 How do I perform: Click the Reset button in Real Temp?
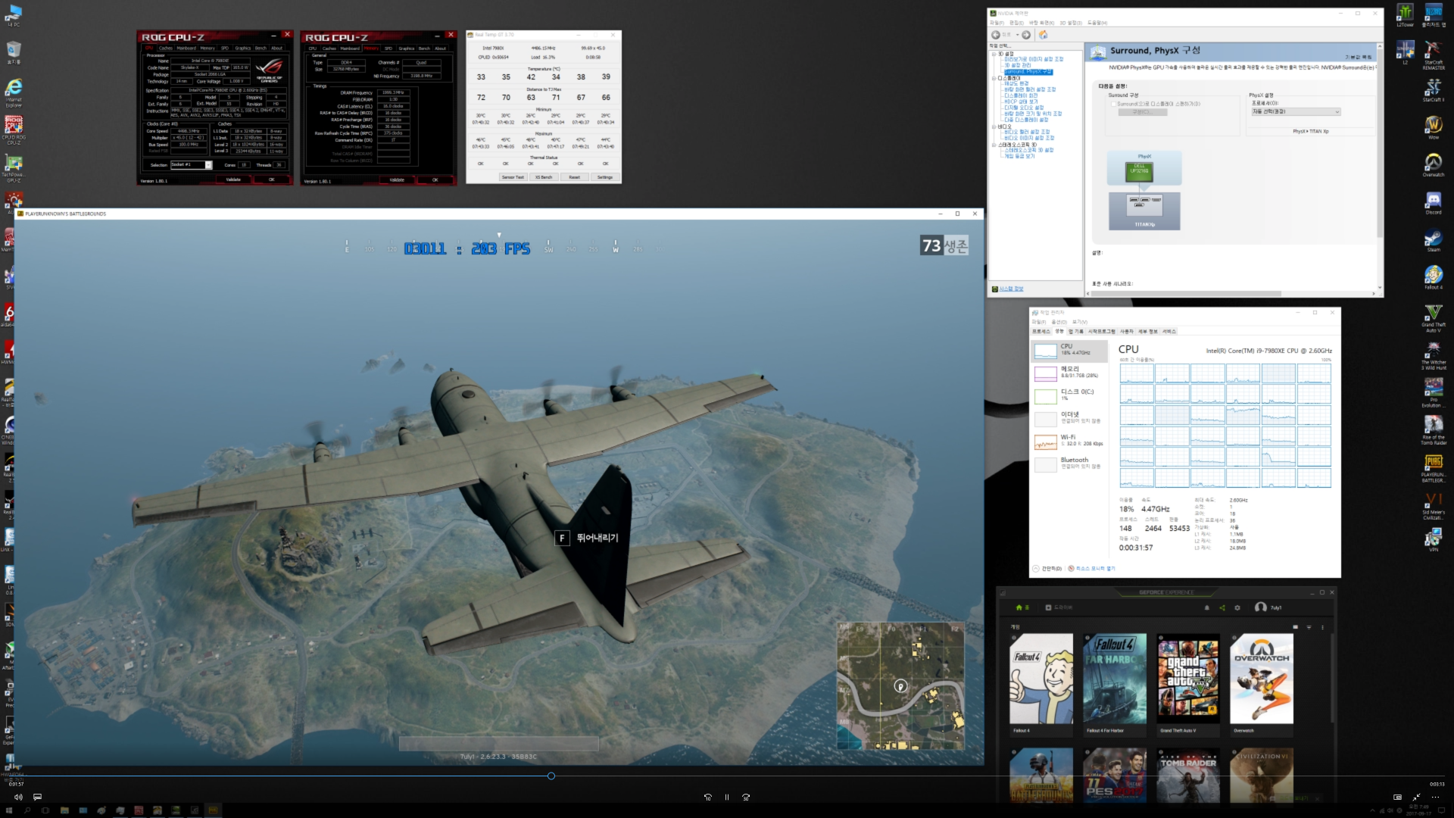(574, 177)
